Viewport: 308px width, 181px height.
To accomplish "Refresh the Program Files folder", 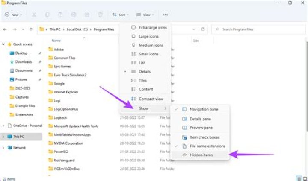I will [203, 29].
